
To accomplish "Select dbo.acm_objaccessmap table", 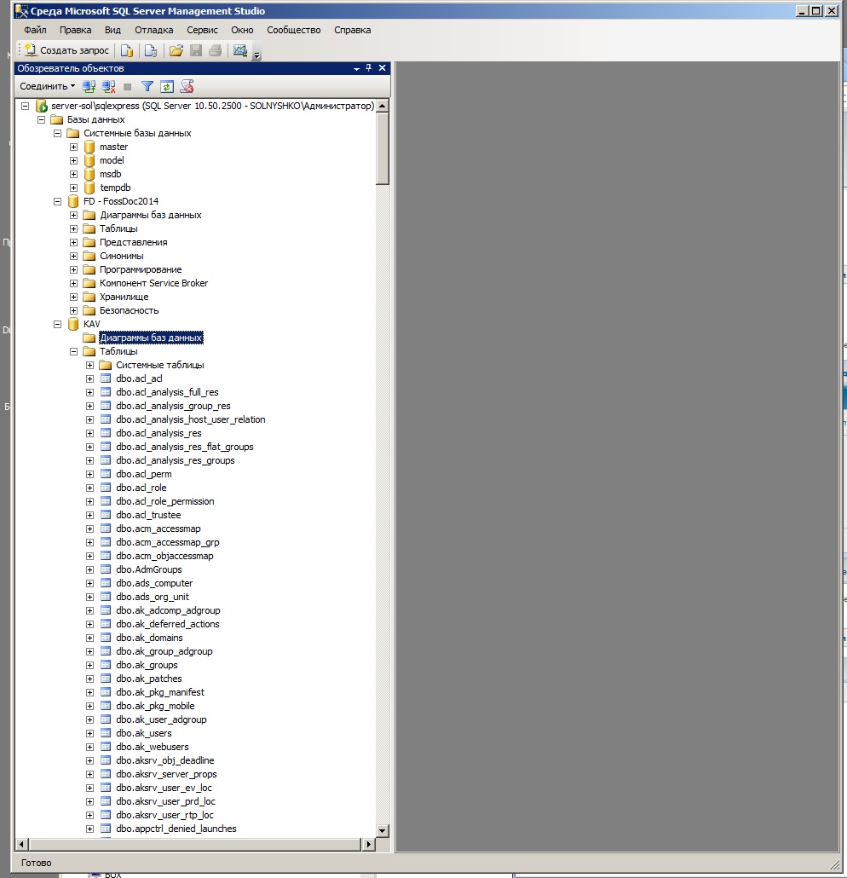I will [x=164, y=556].
